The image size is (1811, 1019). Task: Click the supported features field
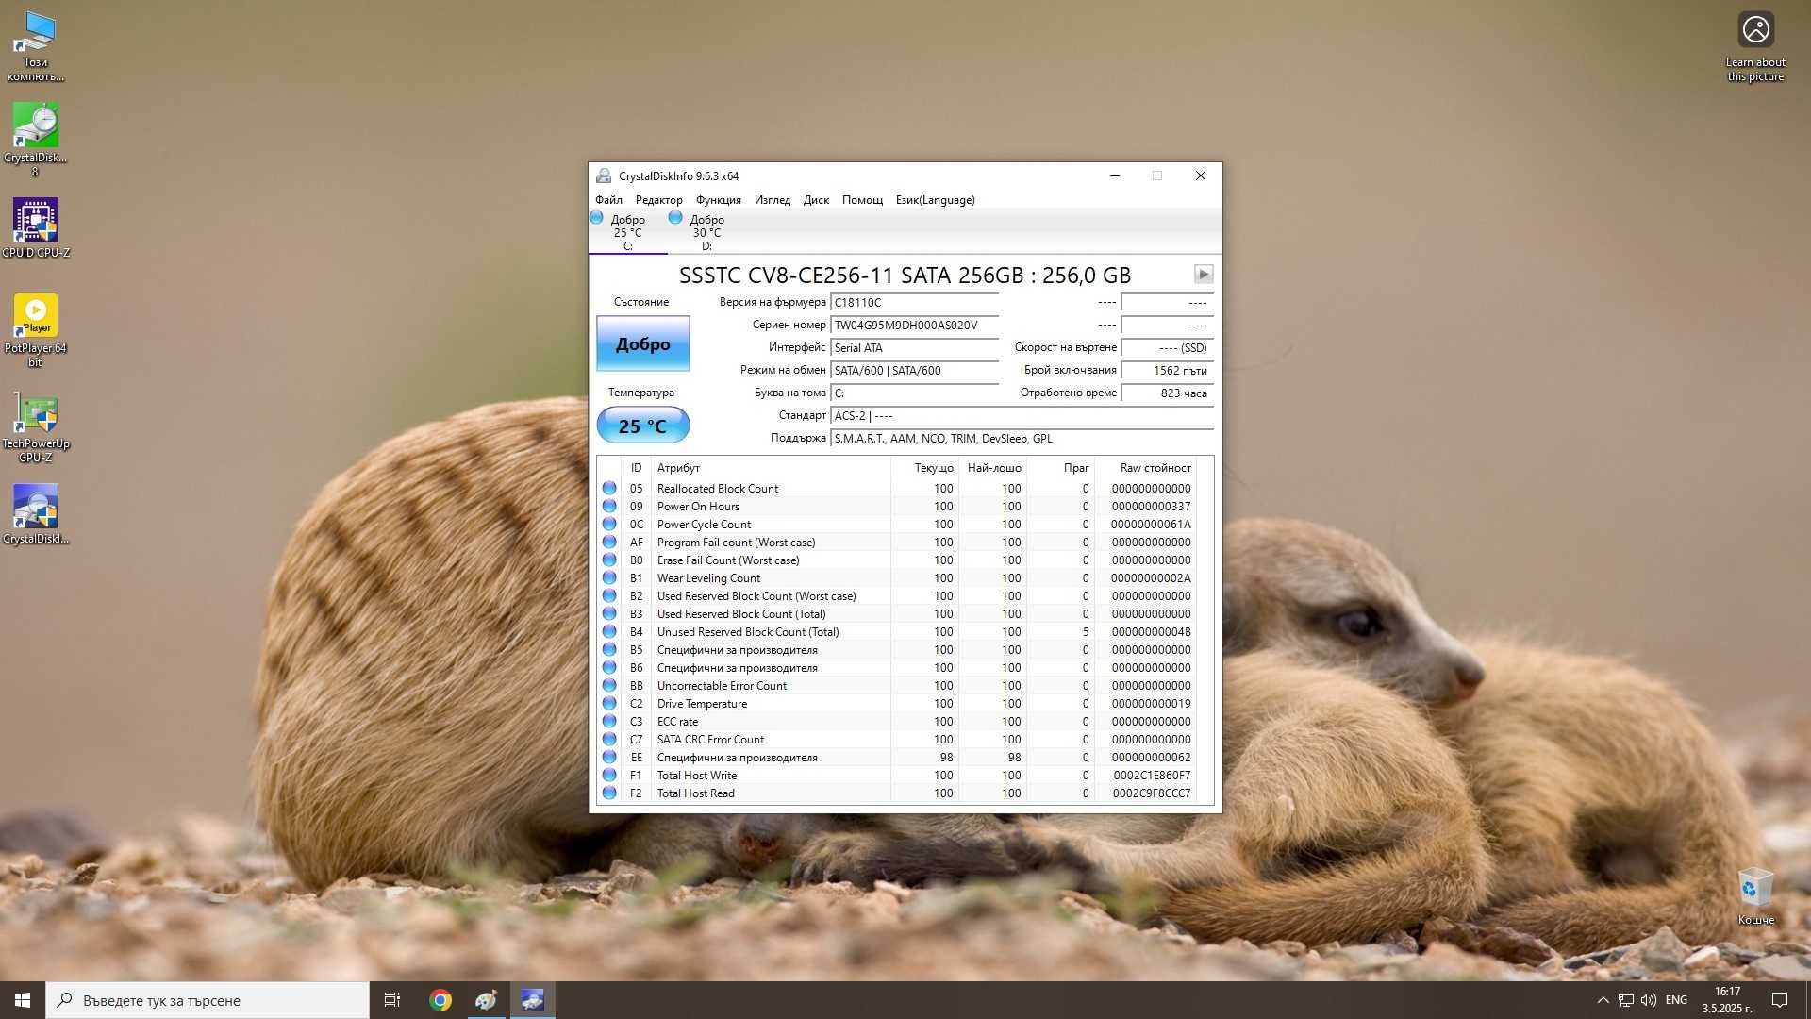[x=1022, y=439]
